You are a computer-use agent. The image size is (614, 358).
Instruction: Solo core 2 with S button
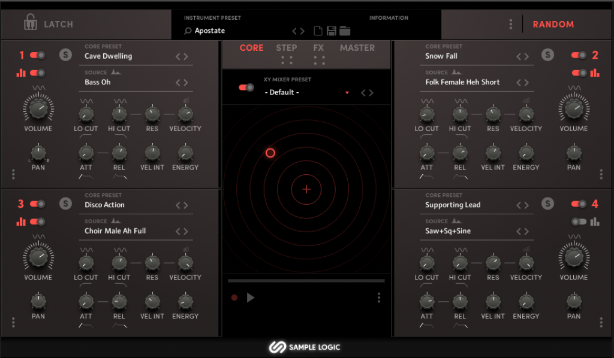click(547, 54)
